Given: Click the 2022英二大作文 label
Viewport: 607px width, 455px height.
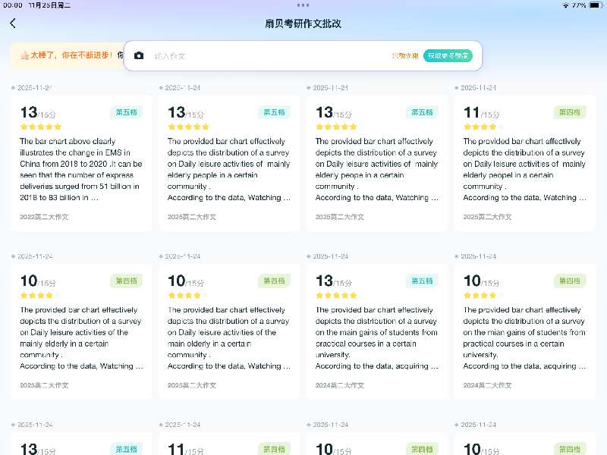Looking at the screenshot, I should point(44,217).
